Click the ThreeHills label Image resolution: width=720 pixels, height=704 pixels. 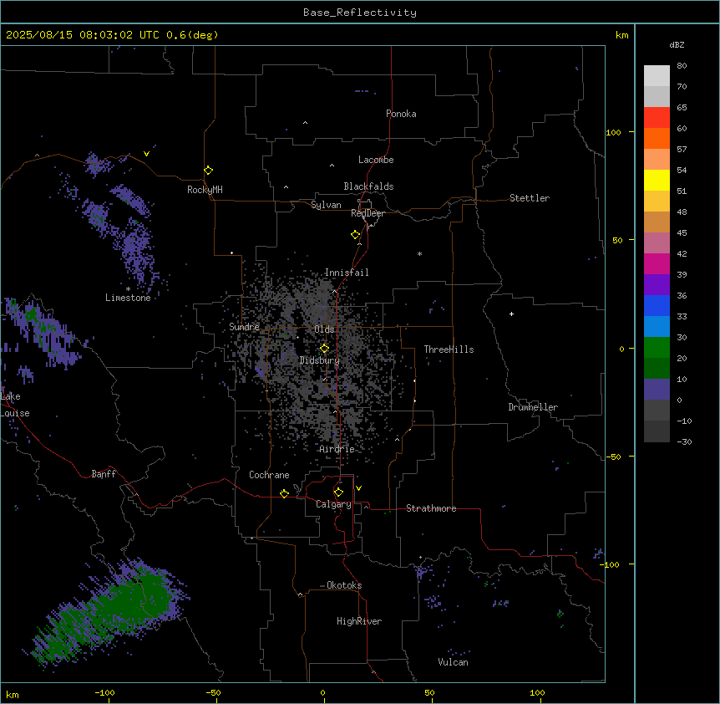pyautogui.click(x=449, y=349)
